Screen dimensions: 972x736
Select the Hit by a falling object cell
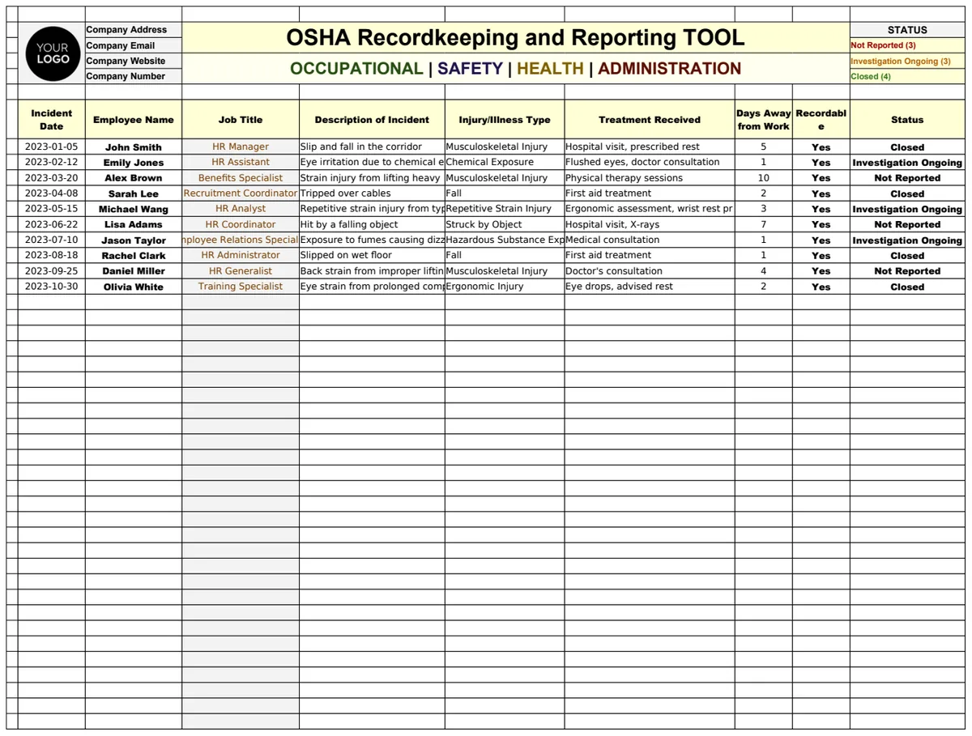(372, 224)
